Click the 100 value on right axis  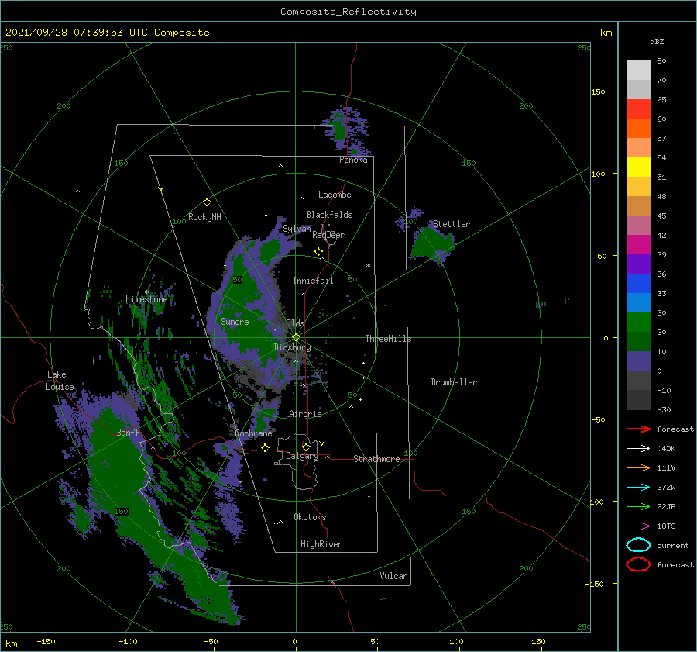tap(599, 174)
